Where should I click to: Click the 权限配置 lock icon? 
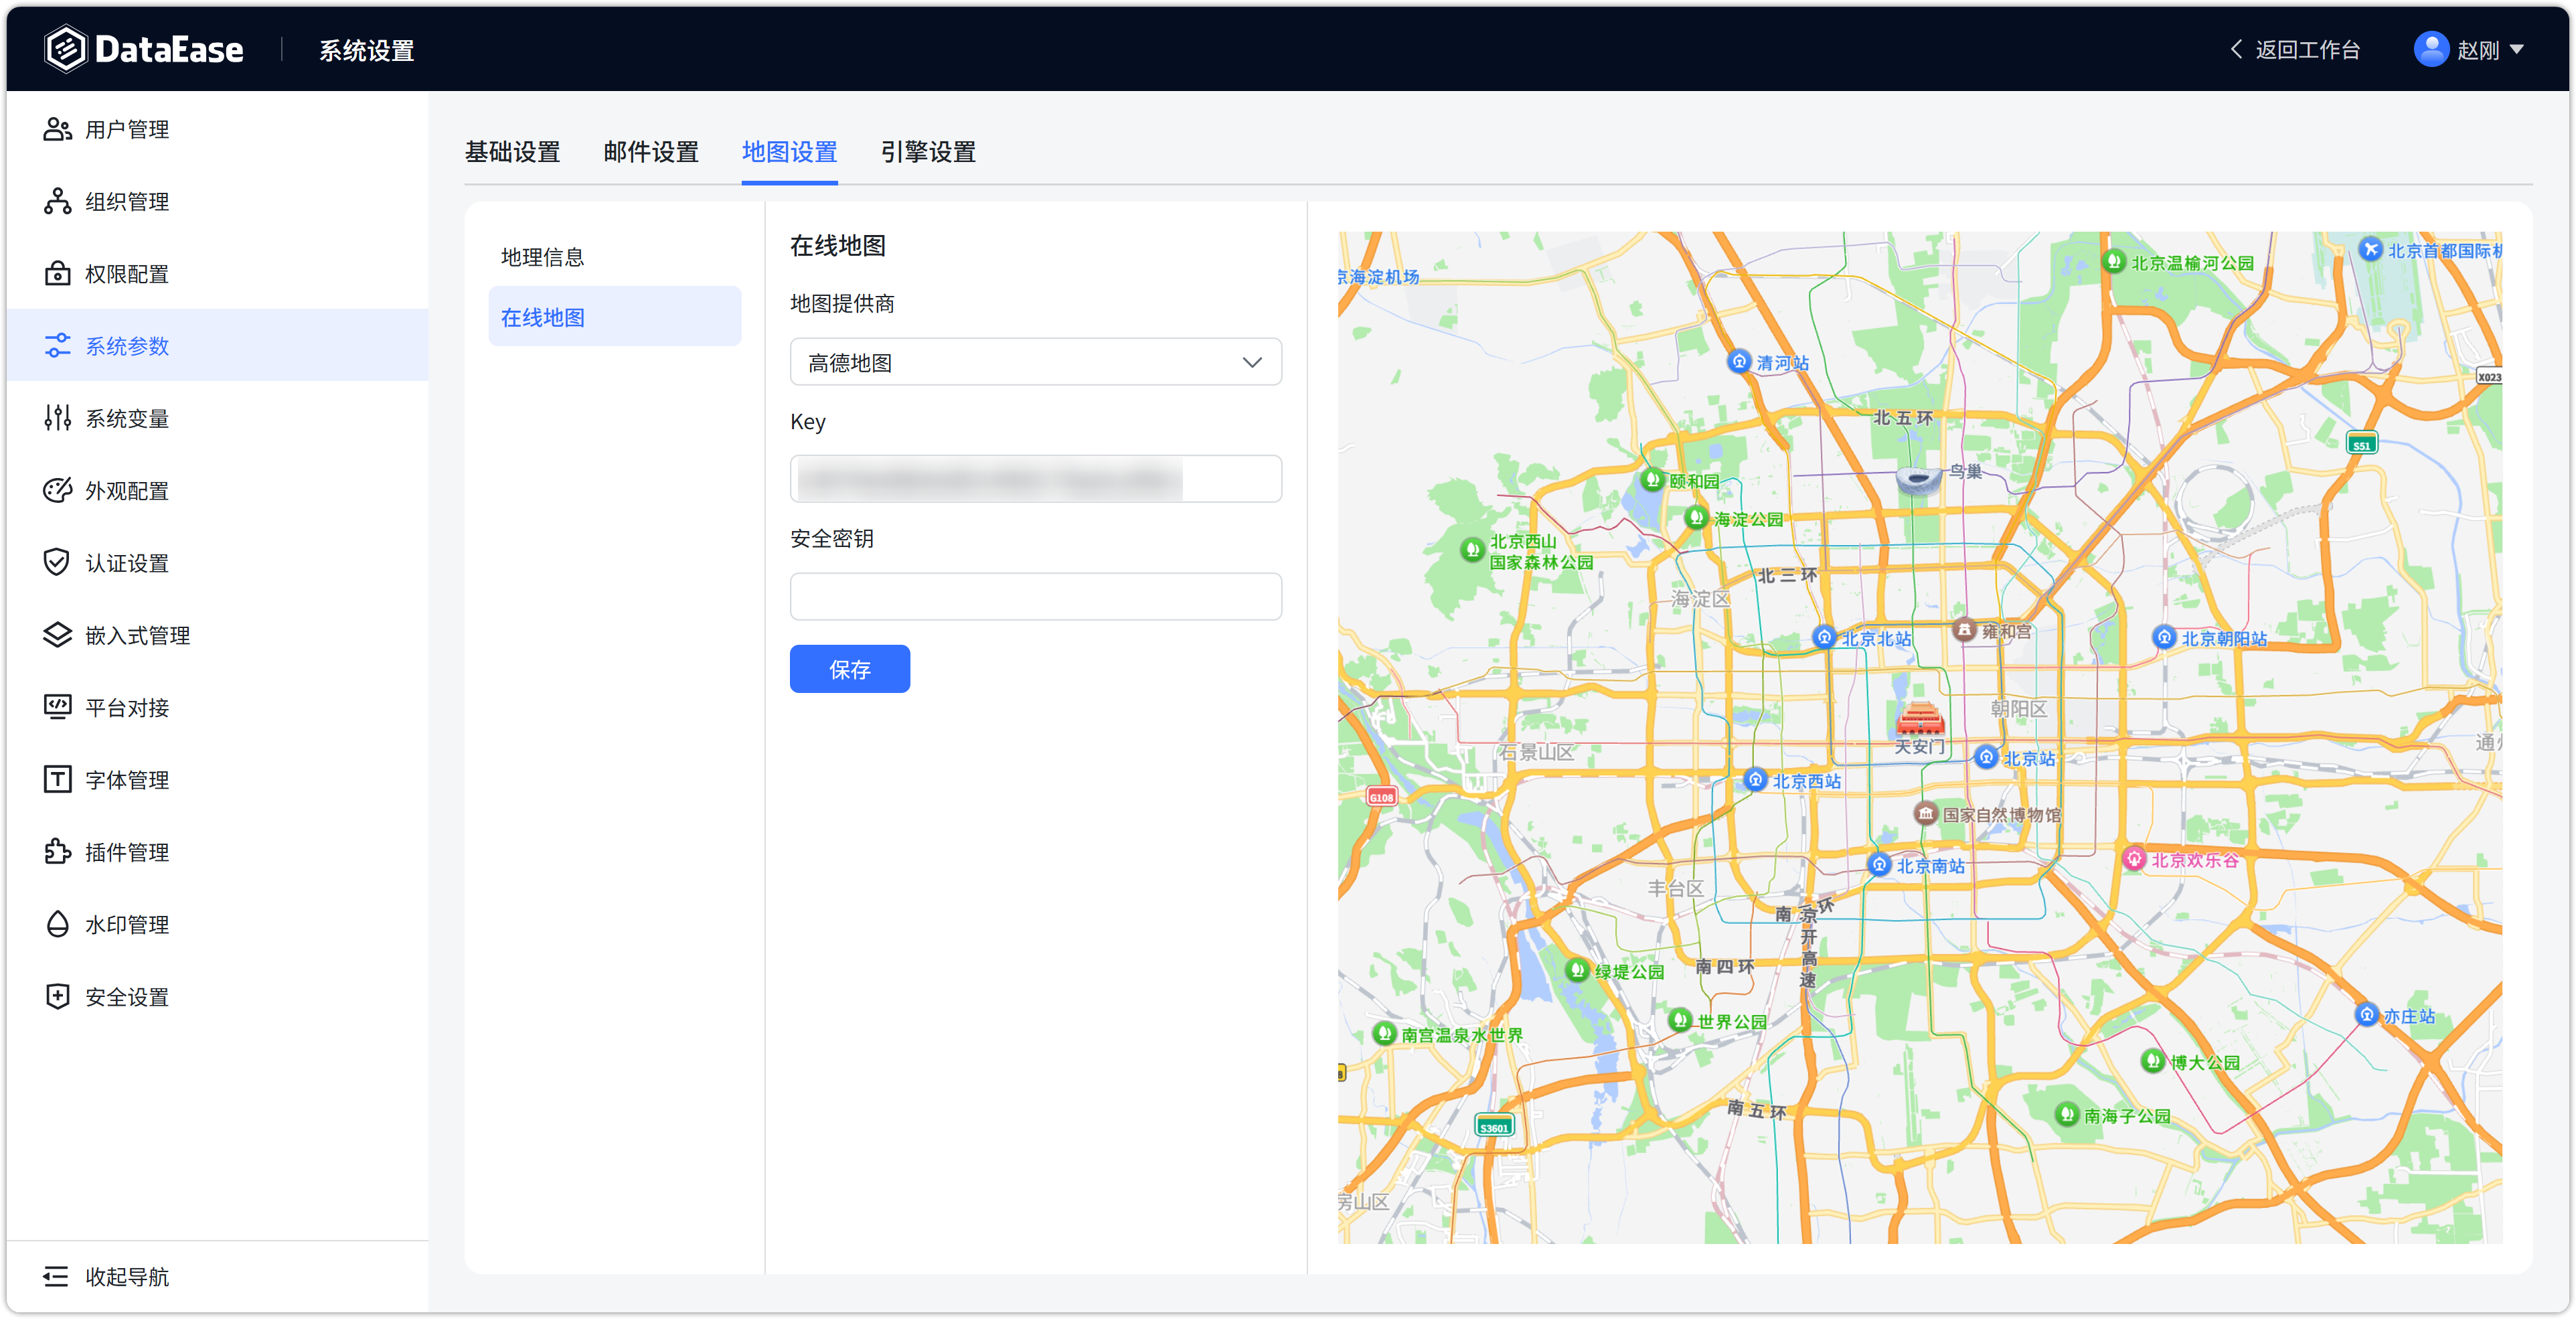[x=57, y=273]
